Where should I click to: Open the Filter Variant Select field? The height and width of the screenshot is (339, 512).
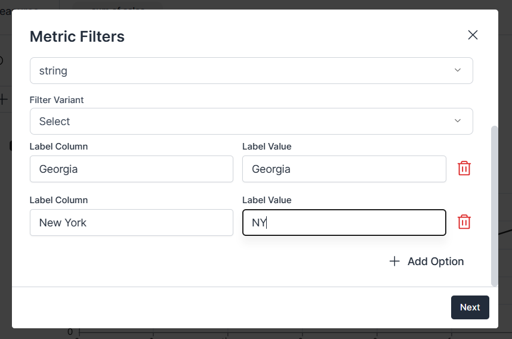point(251,122)
